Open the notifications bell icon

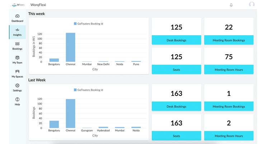coord(231,5)
